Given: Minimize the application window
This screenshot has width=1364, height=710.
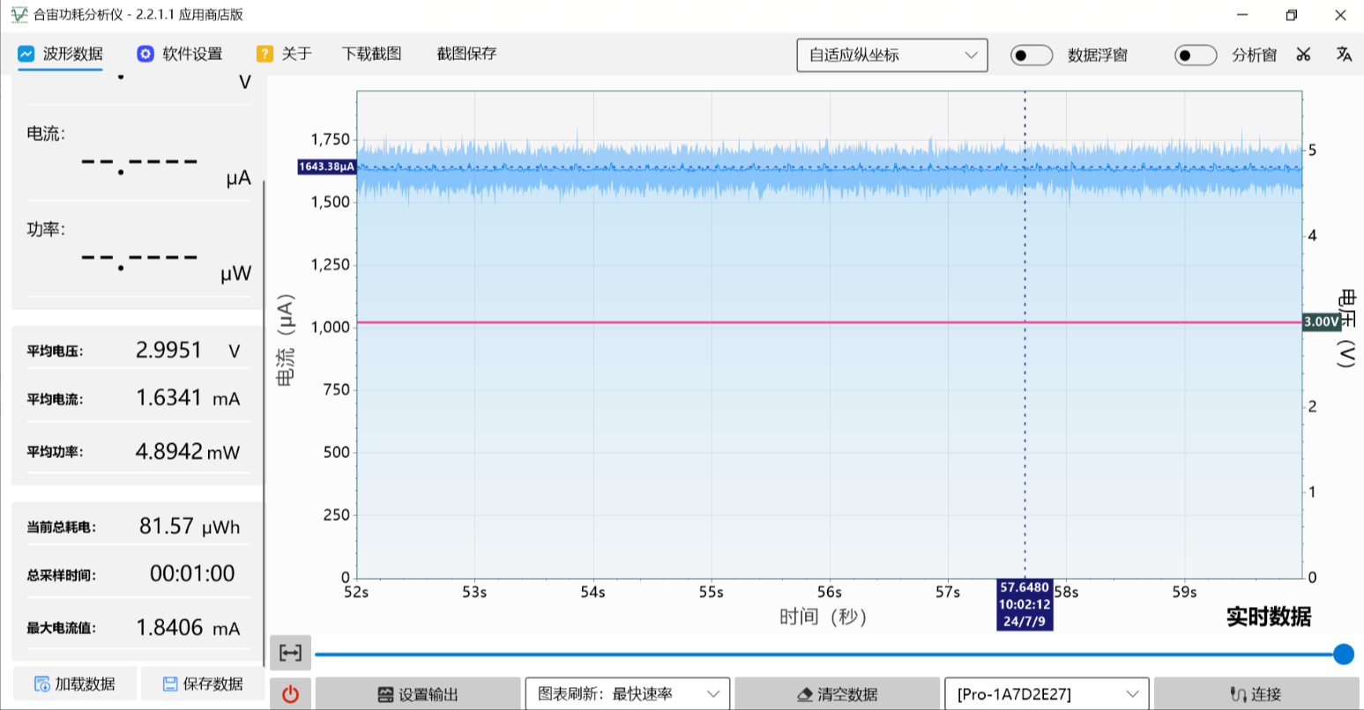Looking at the screenshot, I should [1242, 15].
